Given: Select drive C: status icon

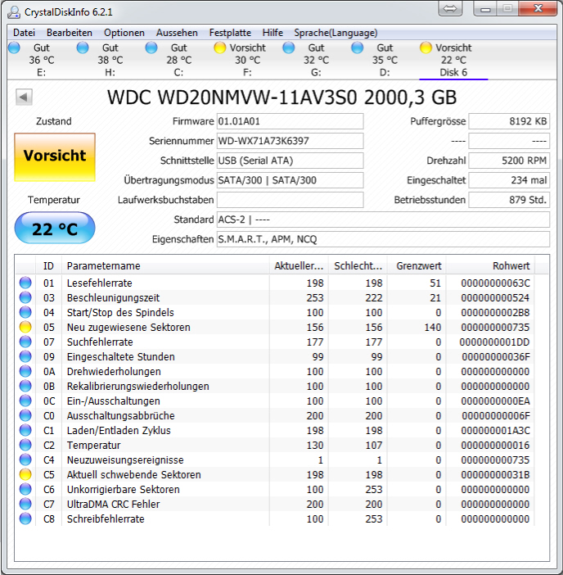Looking at the screenshot, I should pos(151,48).
